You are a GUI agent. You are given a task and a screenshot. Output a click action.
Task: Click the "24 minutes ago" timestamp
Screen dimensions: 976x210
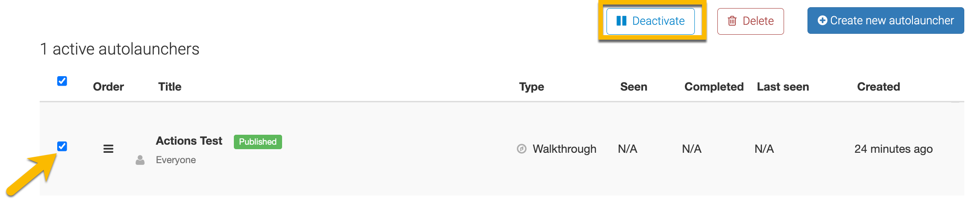893,149
